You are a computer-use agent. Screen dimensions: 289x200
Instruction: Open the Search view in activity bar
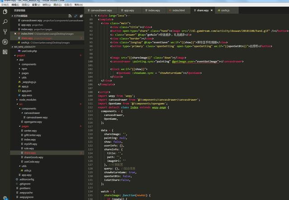[5, 21]
